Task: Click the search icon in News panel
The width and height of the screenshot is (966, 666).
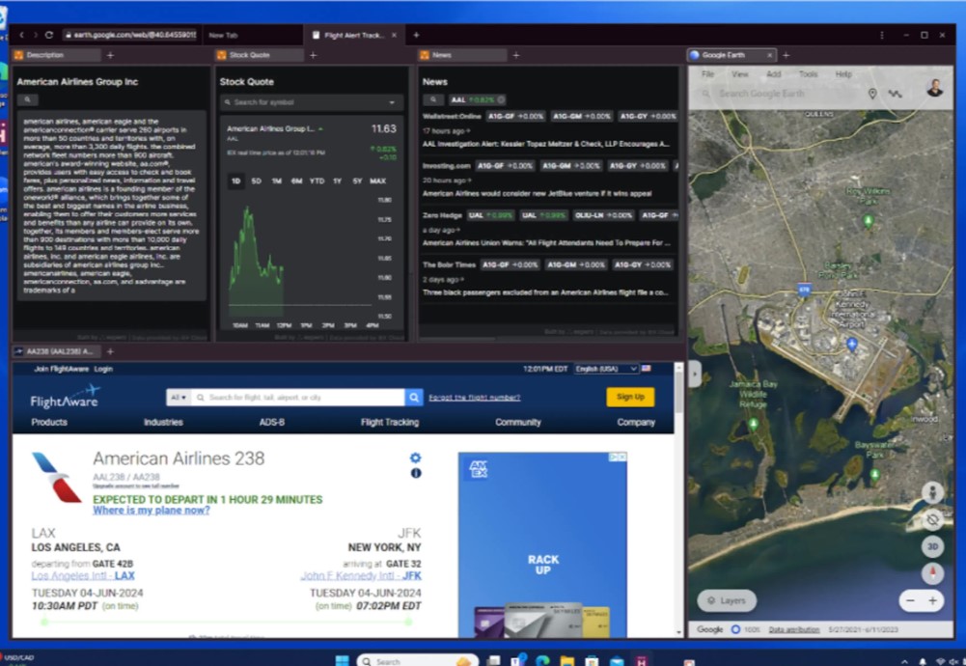Action: (x=433, y=99)
